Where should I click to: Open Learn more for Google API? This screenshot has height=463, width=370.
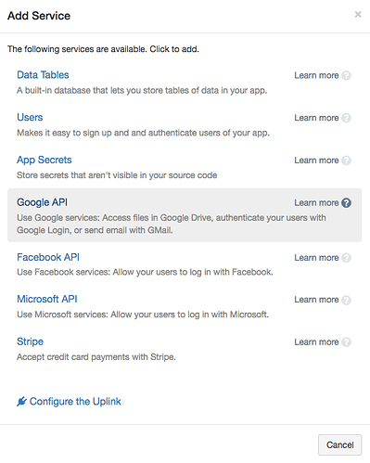[316, 203]
